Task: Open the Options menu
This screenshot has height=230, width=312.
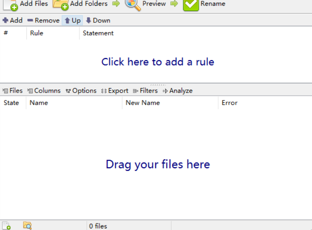Action: tap(81, 91)
